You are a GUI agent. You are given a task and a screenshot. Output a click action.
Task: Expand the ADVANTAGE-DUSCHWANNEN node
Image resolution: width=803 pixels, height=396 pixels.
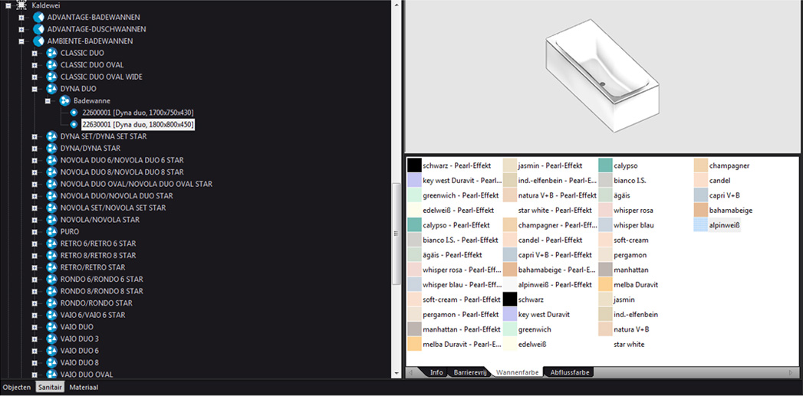pos(21,29)
